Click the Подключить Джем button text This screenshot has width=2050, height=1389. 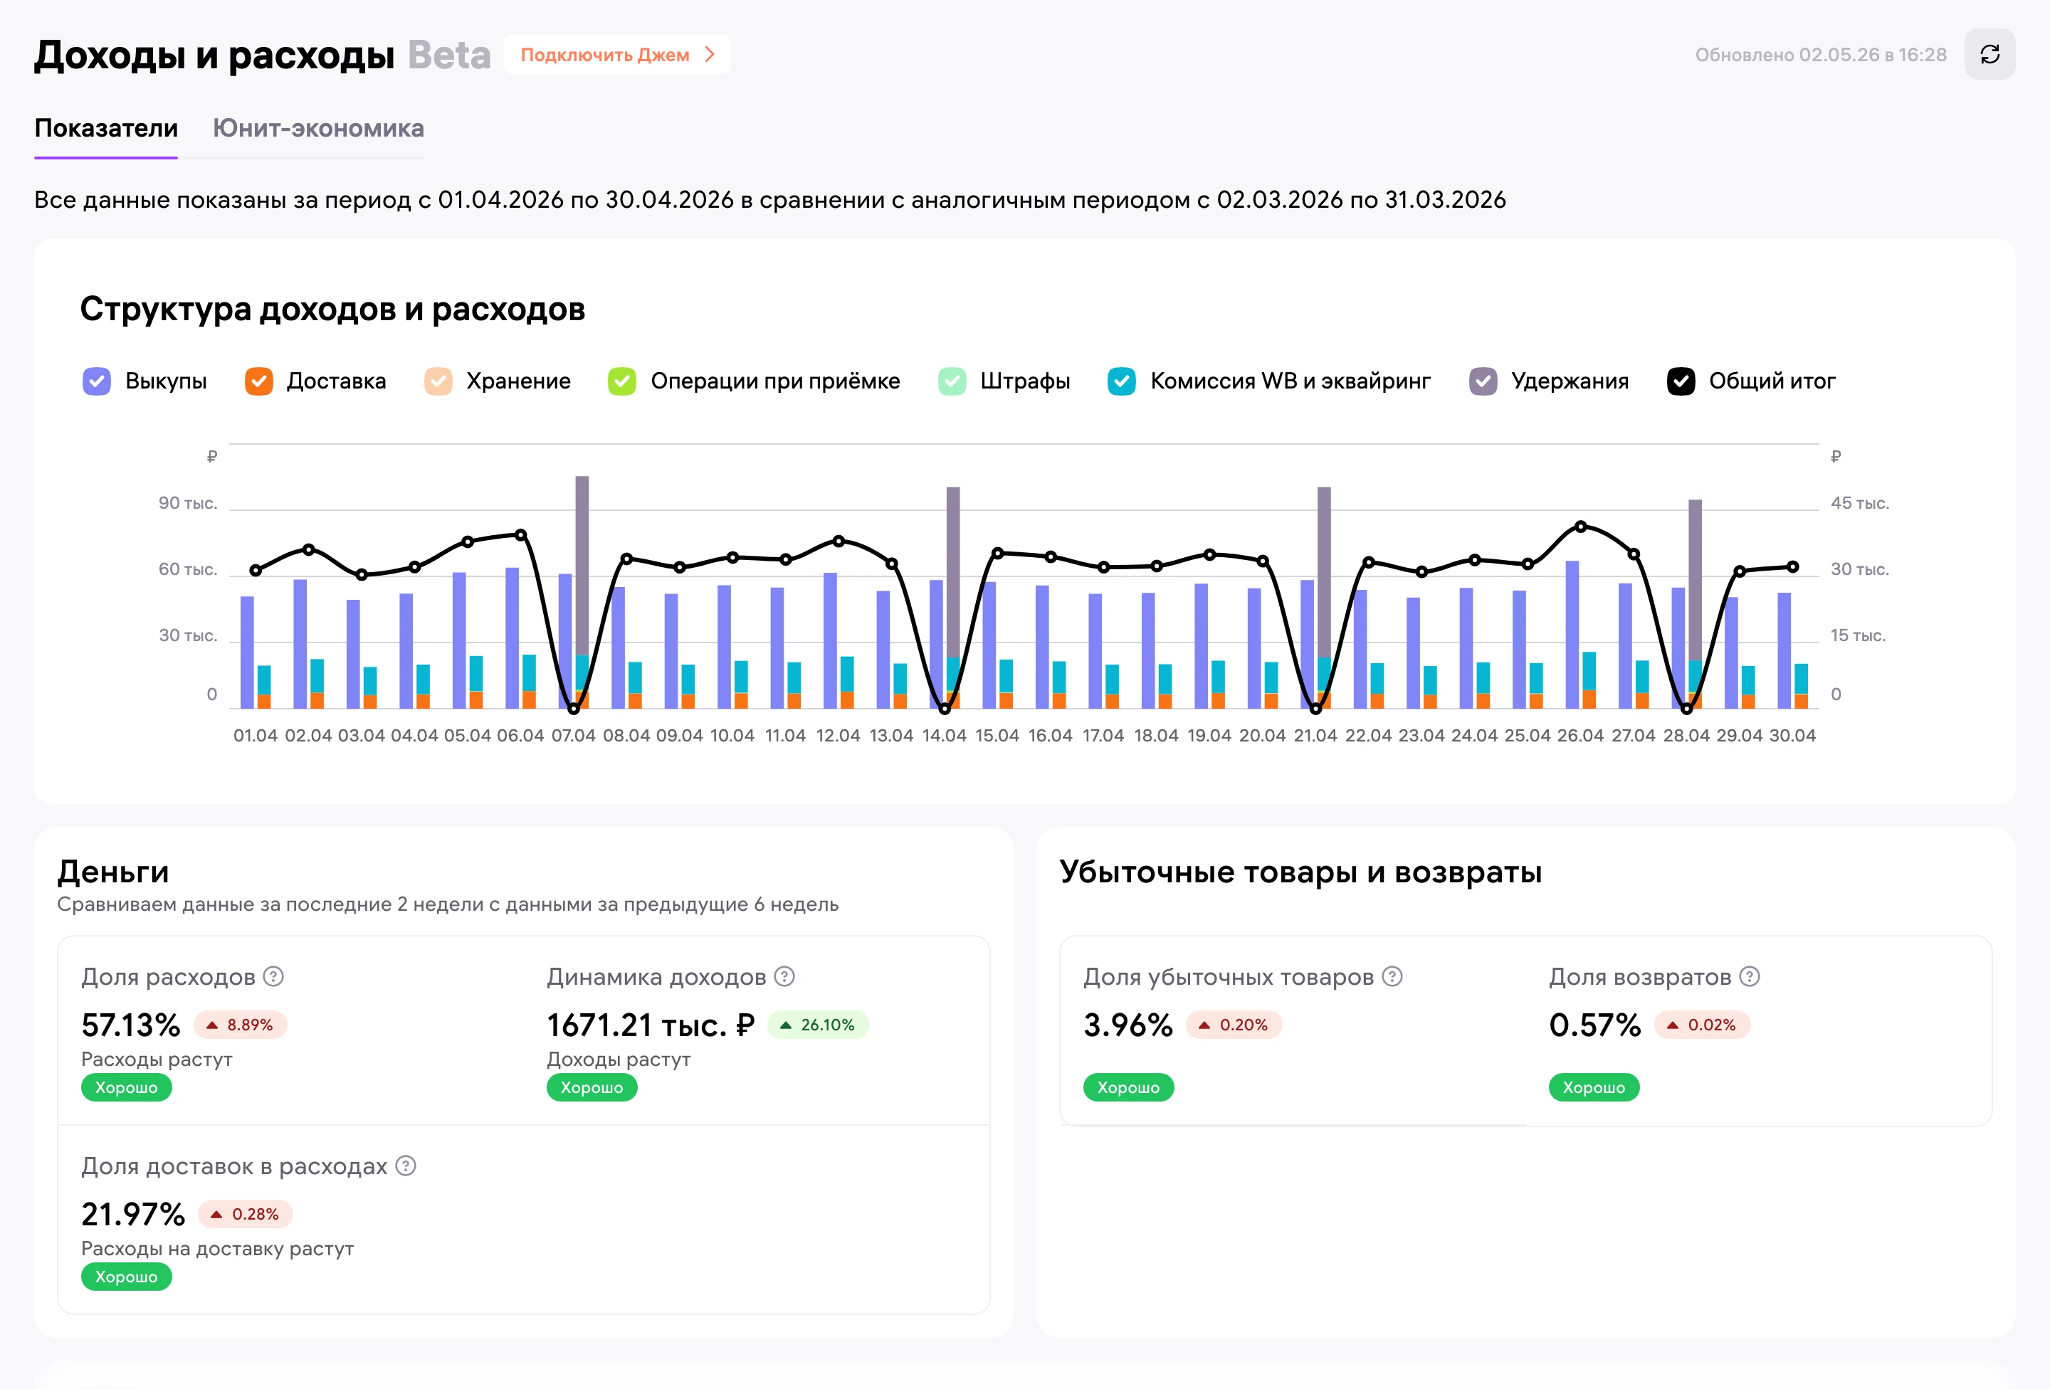605,55
